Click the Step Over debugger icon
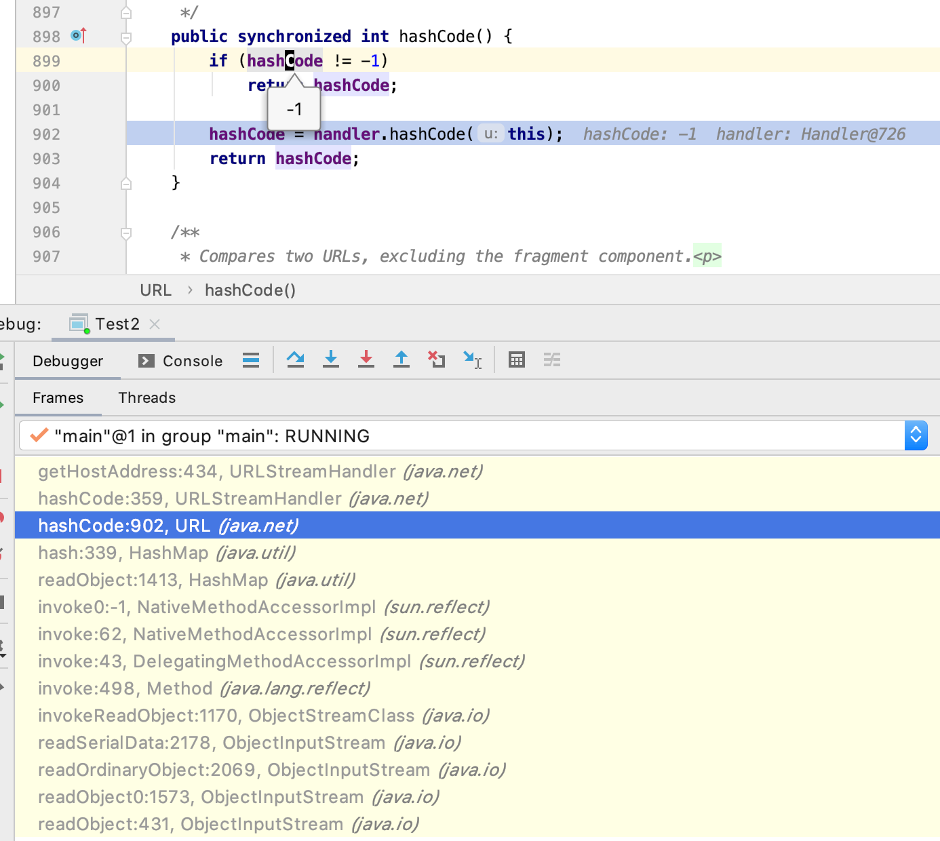 (x=295, y=359)
